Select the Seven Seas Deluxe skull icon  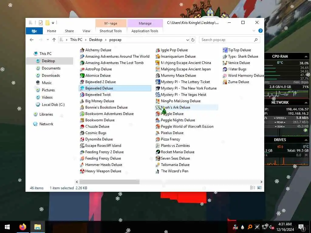point(158,158)
